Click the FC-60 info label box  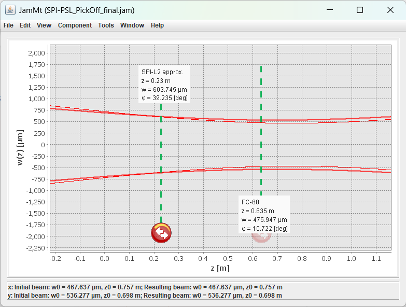tap(264, 215)
